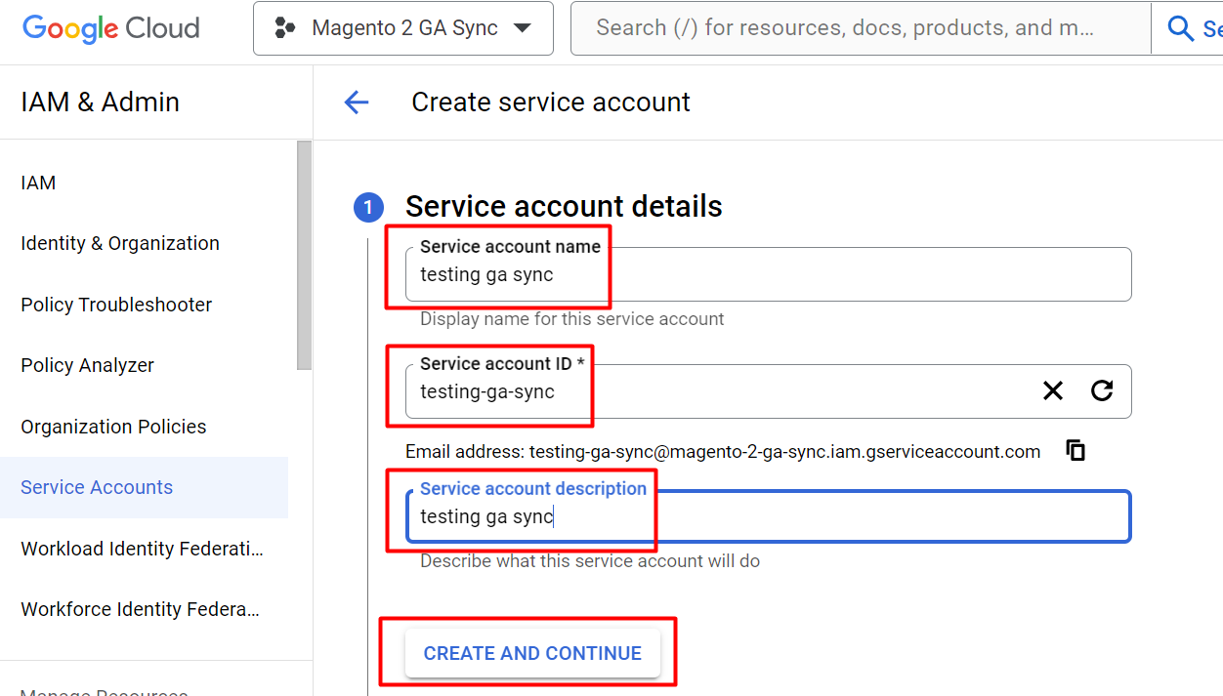Click the sidebar vertical scrollbar
The height and width of the screenshot is (696, 1223).
(x=304, y=254)
